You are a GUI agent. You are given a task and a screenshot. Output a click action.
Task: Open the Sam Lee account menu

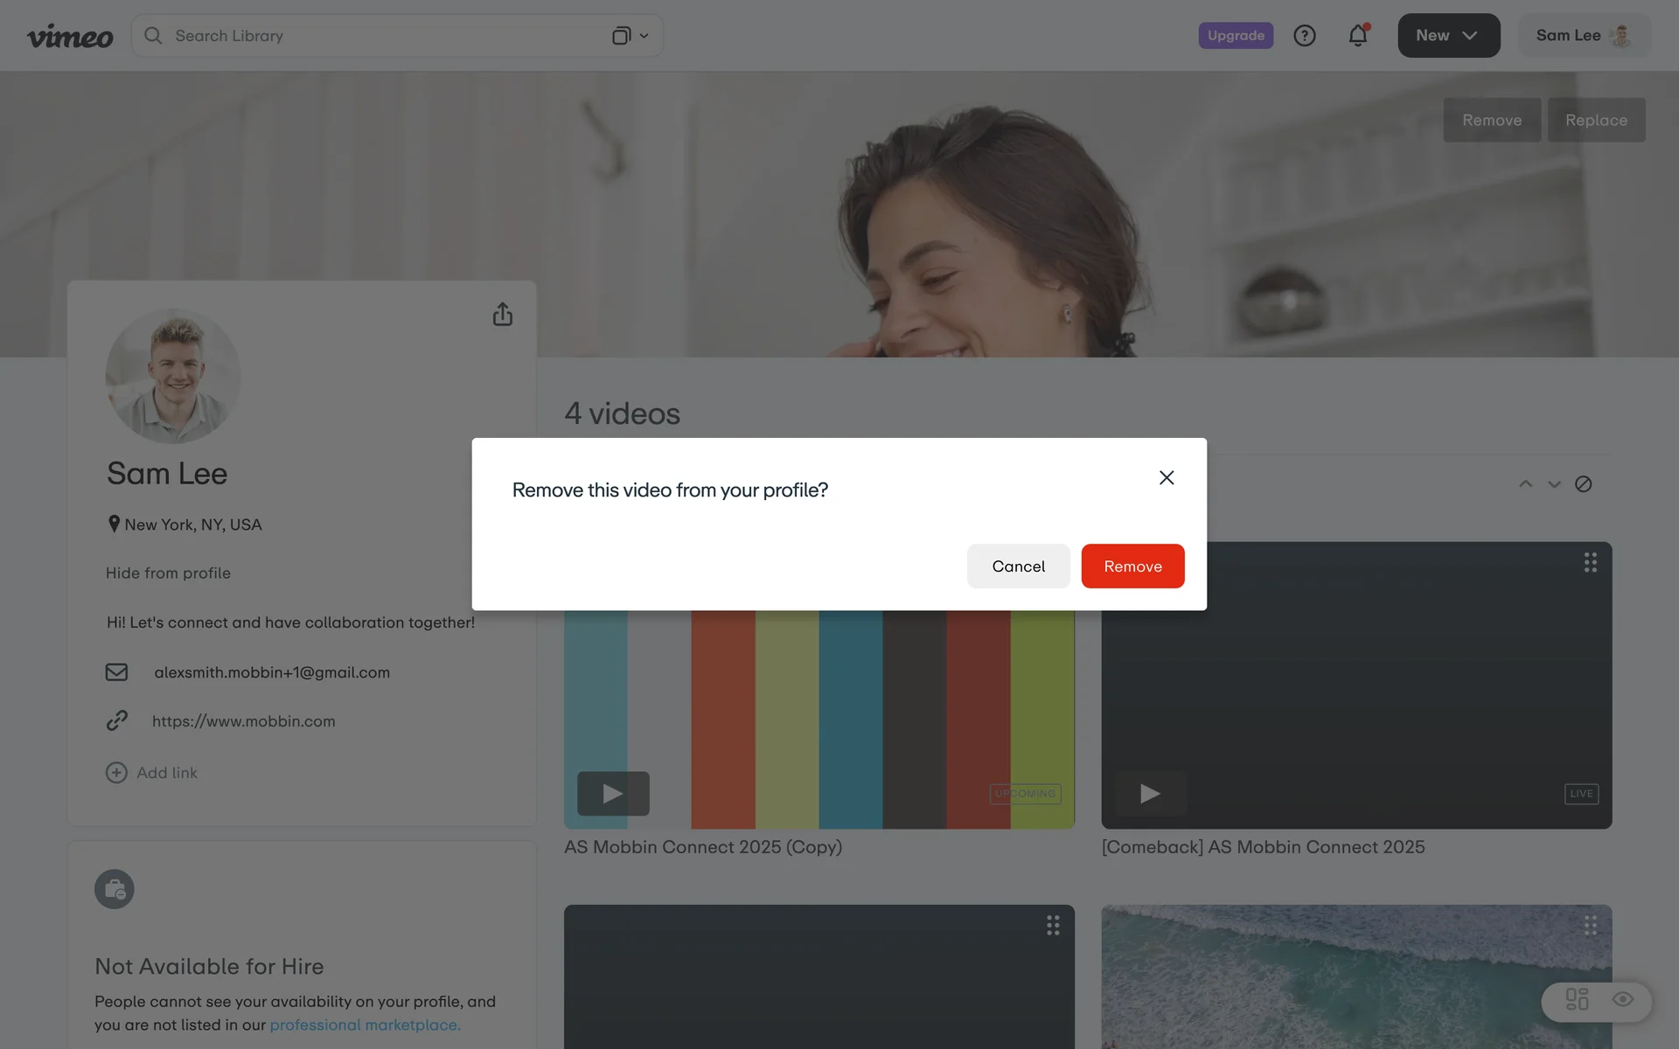1584,36
